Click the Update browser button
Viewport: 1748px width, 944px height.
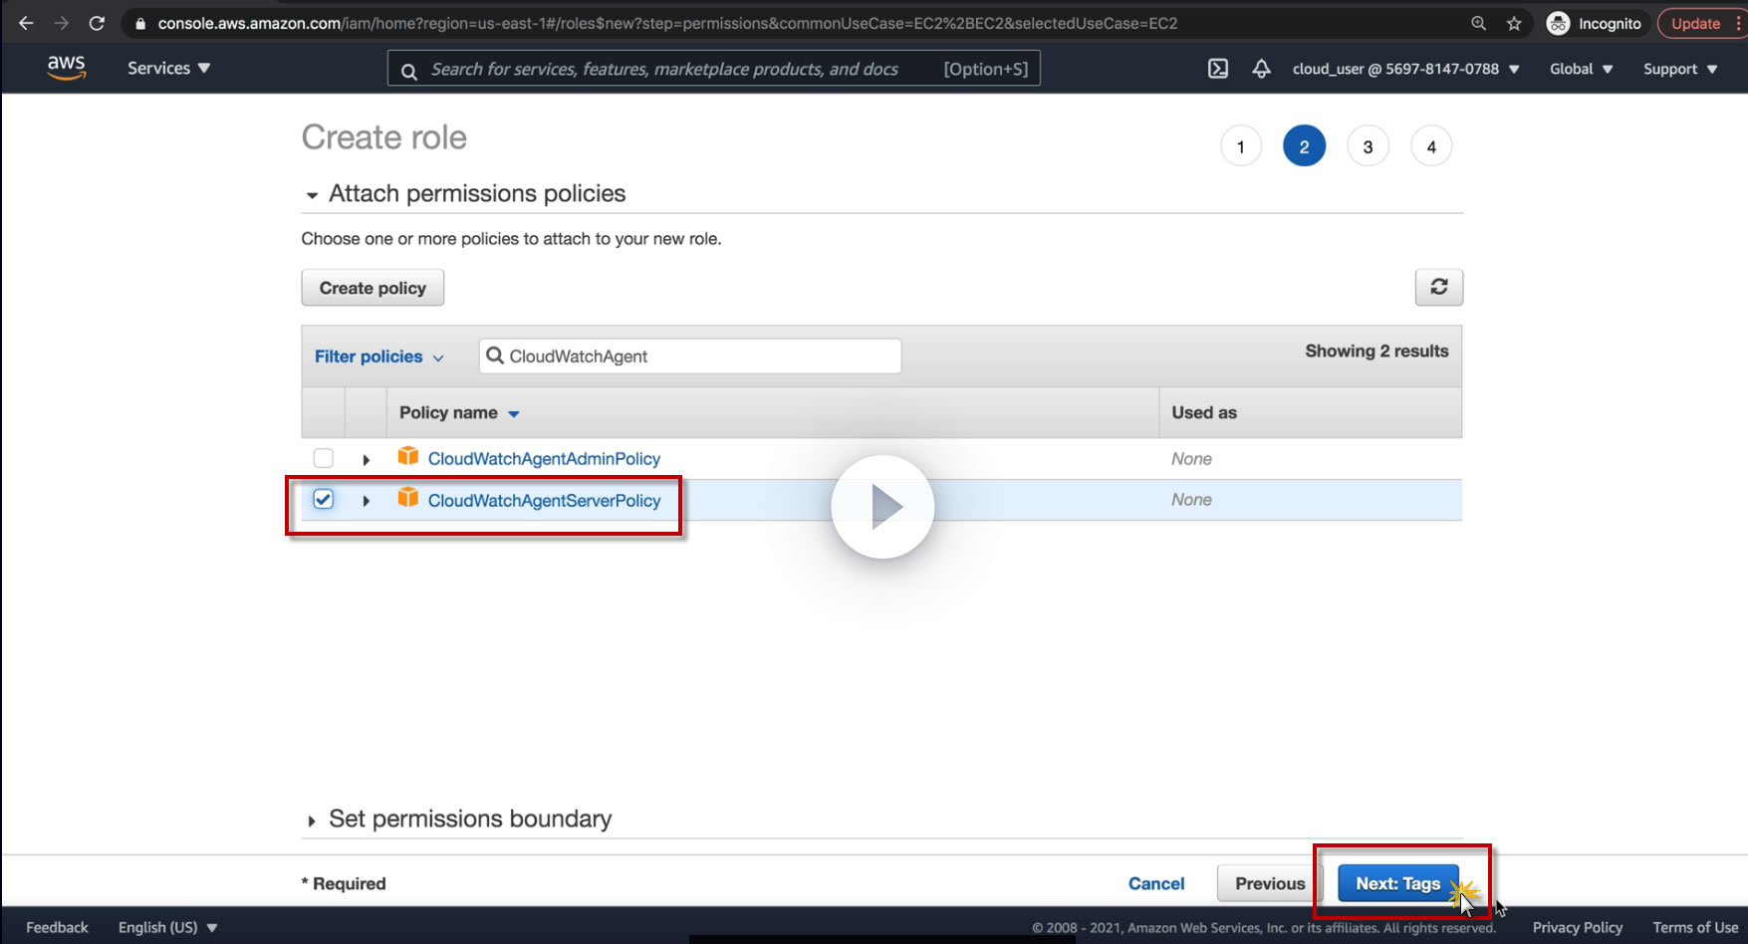pos(1696,23)
